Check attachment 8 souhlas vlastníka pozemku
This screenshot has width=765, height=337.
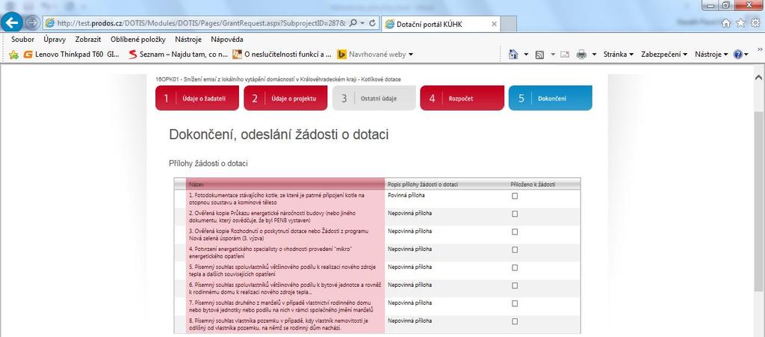point(515,321)
